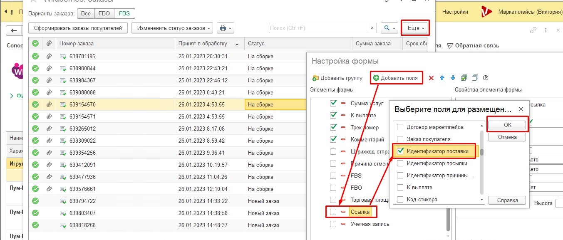Sort by the Принят в обработку column header
Image resolution: width=563 pixels, height=240 pixels.
[x=209, y=43]
